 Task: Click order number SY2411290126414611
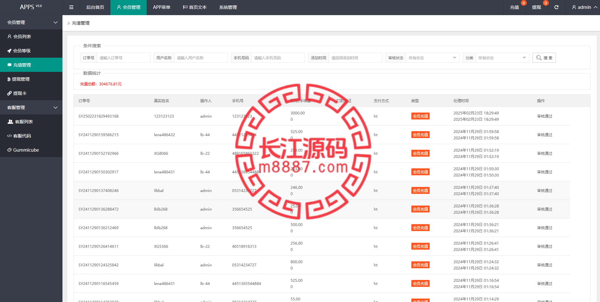coord(98,247)
